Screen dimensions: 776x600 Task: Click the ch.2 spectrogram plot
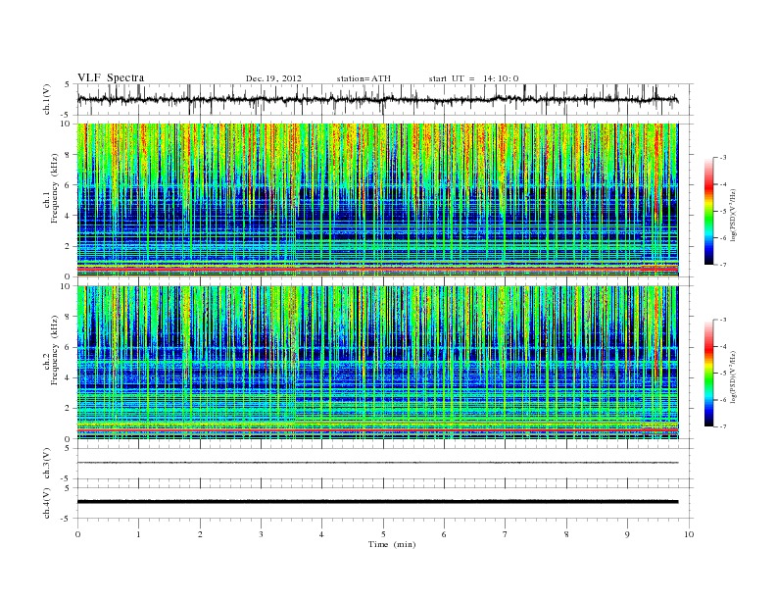(377, 363)
